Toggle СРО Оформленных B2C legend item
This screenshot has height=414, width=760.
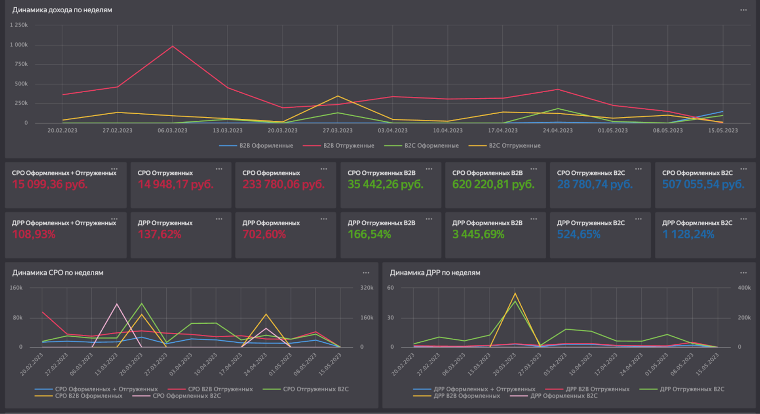[x=177, y=396]
